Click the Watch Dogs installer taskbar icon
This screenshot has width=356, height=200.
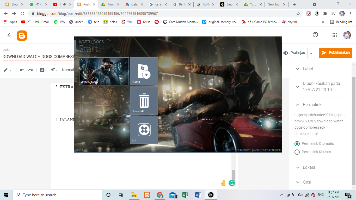pos(211,195)
